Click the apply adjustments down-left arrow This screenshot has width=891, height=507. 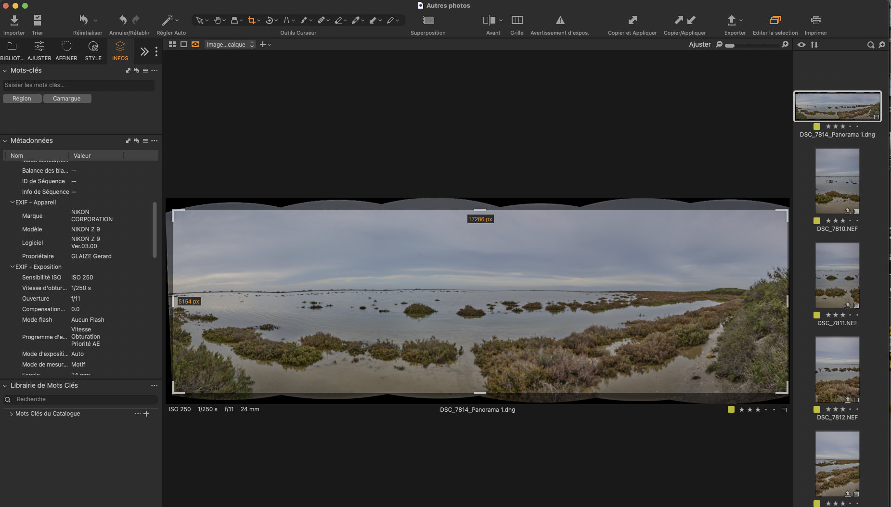691,20
